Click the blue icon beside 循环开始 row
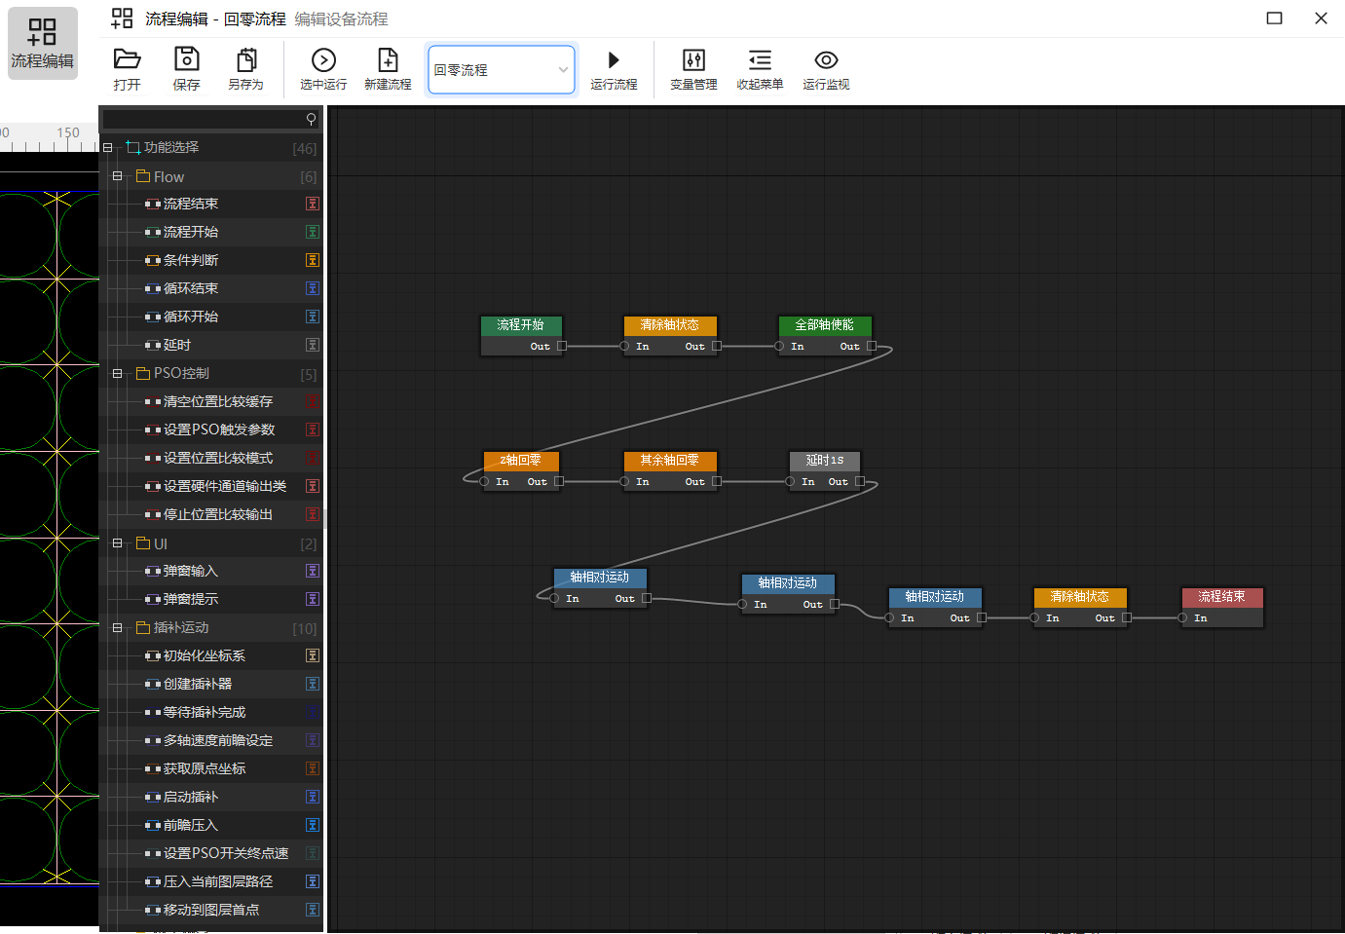 click(x=313, y=317)
